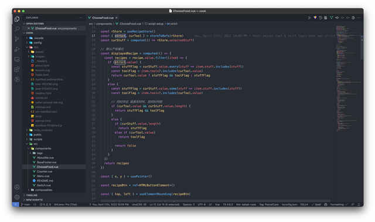
Task: Expand the Timeline section
Action: coord(32,195)
